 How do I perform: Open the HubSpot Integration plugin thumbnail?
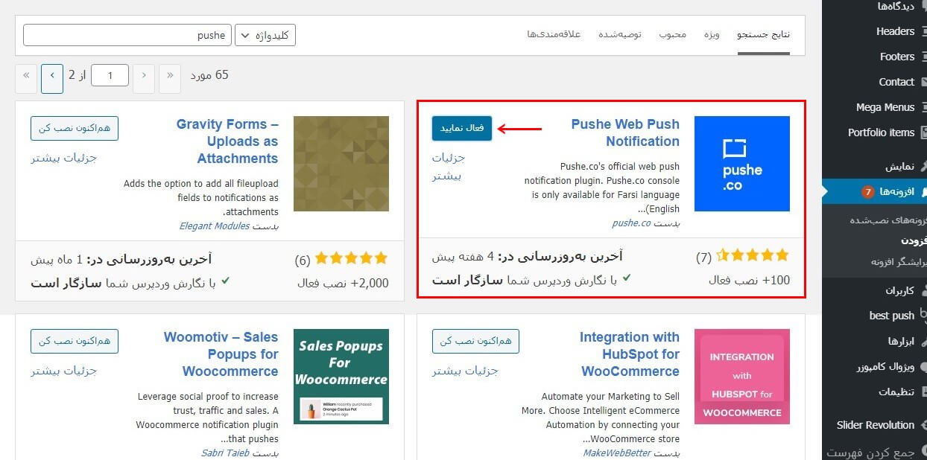tap(741, 377)
